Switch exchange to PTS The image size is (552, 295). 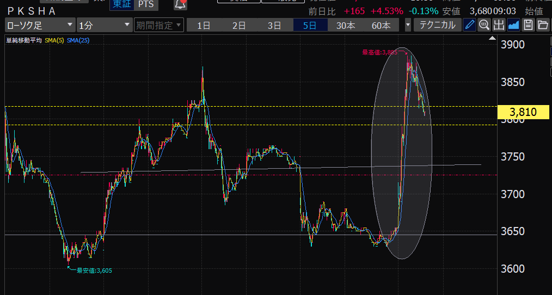click(x=145, y=4)
